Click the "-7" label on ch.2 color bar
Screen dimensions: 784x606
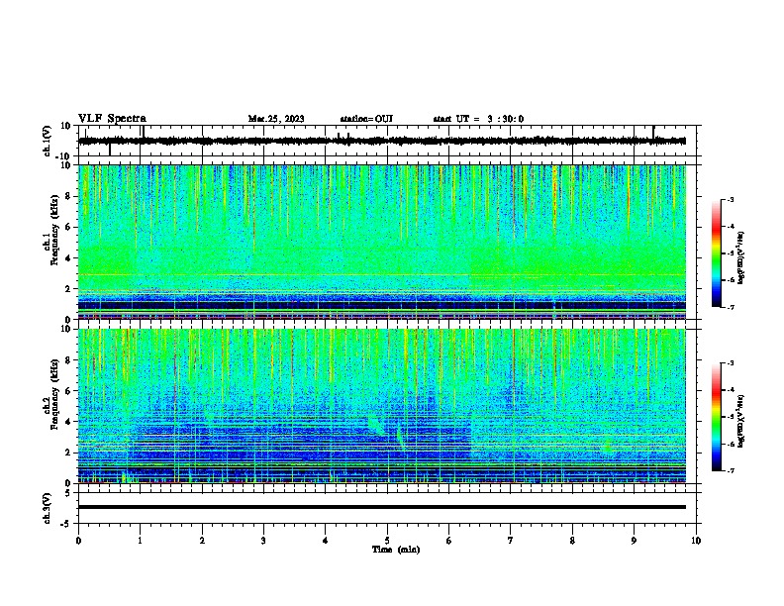click(x=731, y=470)
